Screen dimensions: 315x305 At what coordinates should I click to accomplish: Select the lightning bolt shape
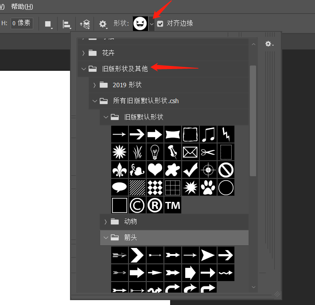click(x=226, y=134)
